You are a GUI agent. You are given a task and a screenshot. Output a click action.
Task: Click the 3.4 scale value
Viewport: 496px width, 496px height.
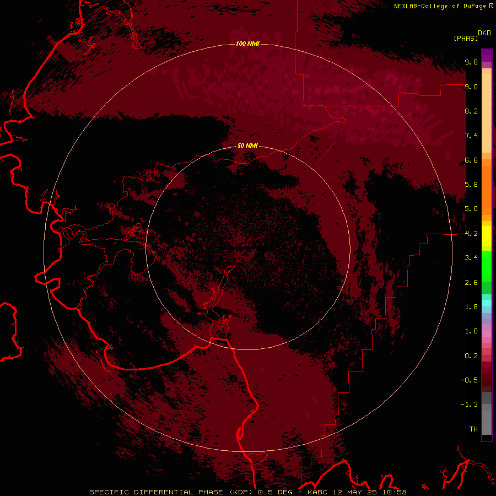(x=471, y=258)
